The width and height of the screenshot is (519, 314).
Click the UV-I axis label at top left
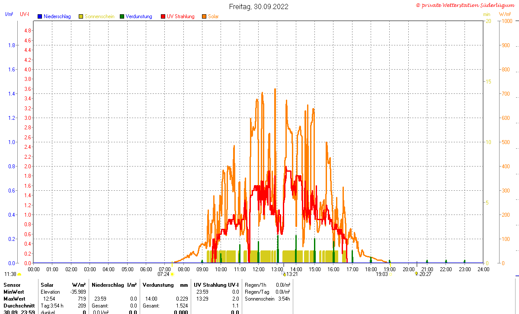click(x=25, y=14)
